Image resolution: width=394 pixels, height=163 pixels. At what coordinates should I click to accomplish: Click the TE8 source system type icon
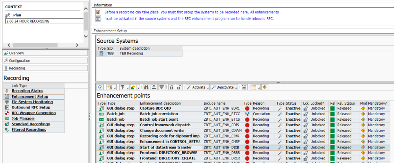coord(101,54)
